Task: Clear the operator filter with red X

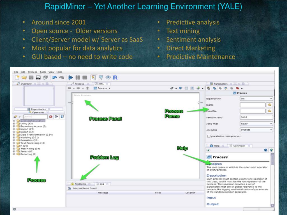Action: 51,116
